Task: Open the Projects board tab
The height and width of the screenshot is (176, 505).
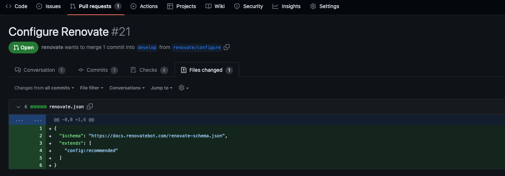Action: [182, 6]
